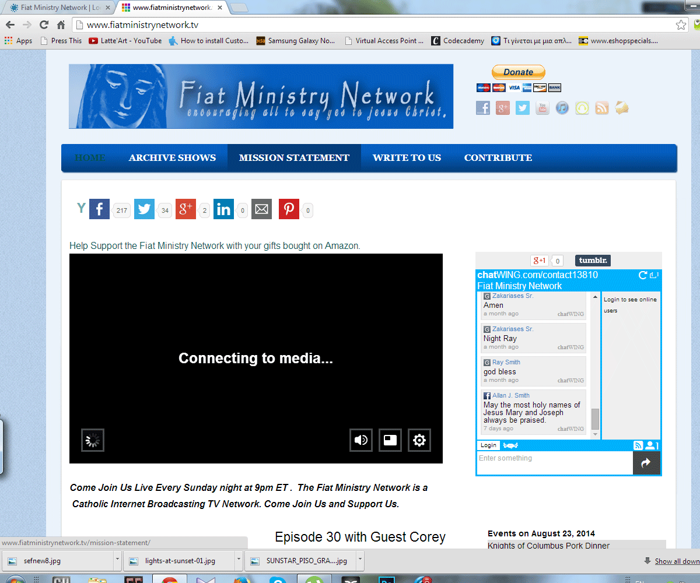The image size is (700, 583).
Task: Open the Codecademy bookmark
Action: tap(458, 41)
